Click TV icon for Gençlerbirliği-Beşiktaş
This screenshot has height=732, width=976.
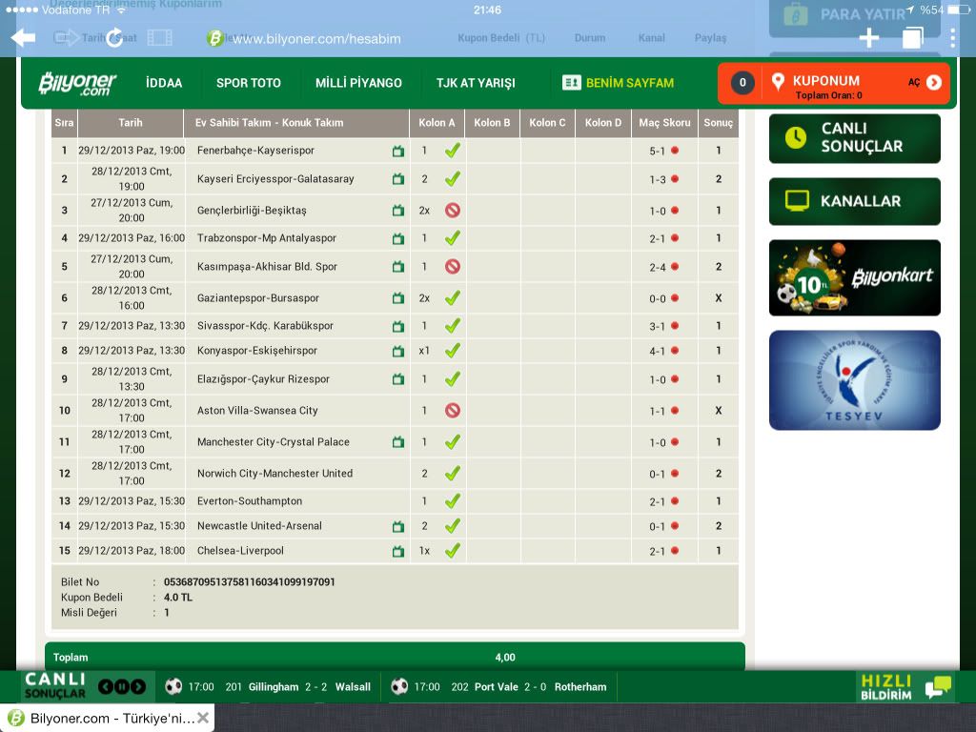point(398,211)
